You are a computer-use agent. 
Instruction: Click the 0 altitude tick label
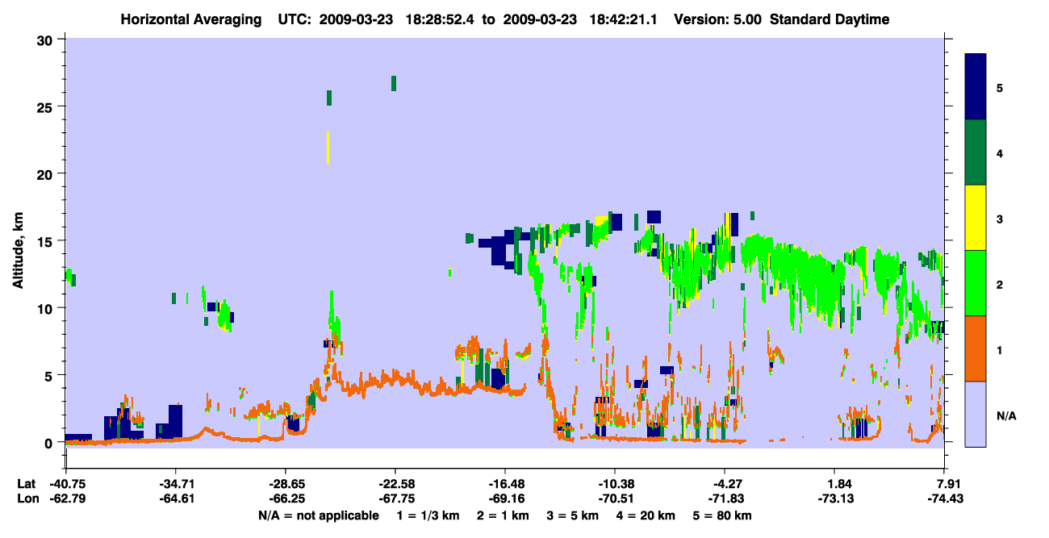[50, 443]
